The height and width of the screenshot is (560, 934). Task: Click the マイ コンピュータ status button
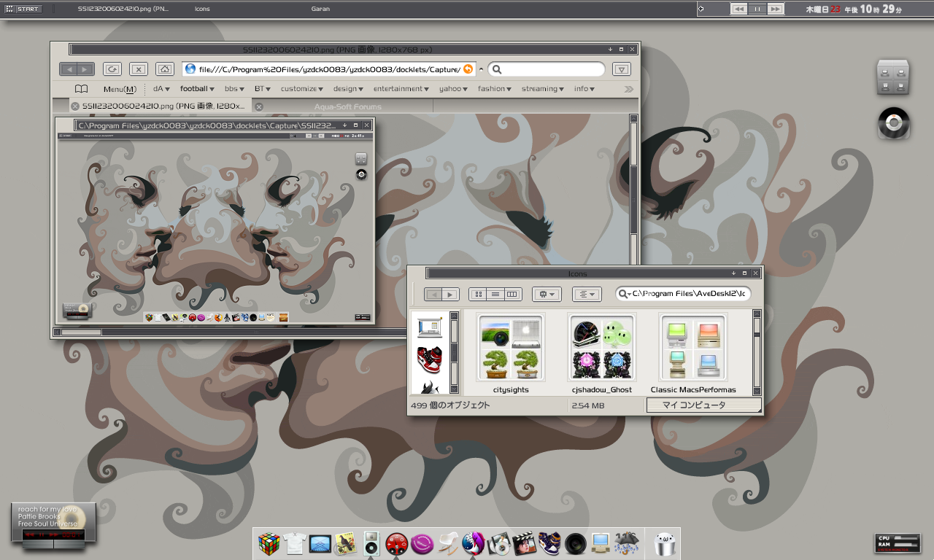point(703,405)
